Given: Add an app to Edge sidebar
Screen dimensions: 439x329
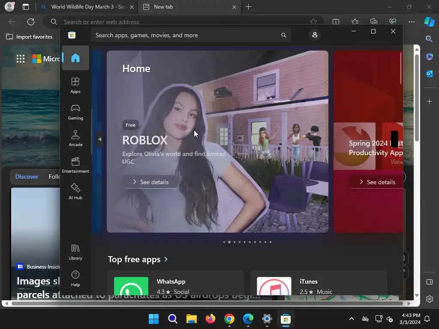Looking at the screenshot, I should (x=429, y=101).
